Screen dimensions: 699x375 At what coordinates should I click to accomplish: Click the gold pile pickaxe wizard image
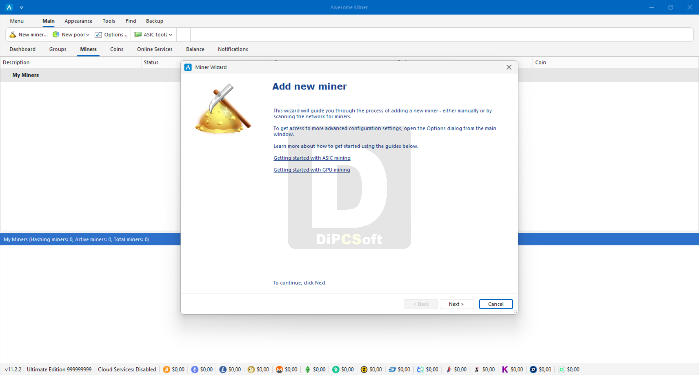[x=223, y=109]
